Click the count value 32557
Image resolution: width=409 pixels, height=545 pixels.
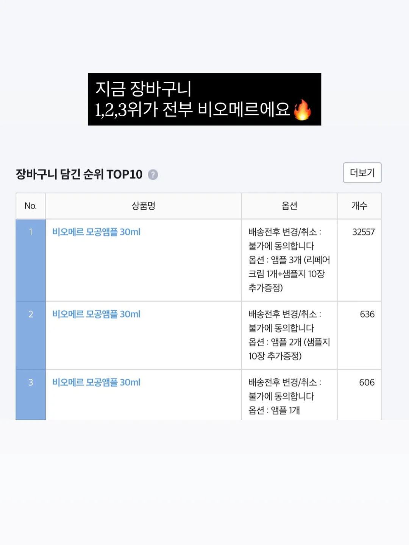tap(363, 232)
